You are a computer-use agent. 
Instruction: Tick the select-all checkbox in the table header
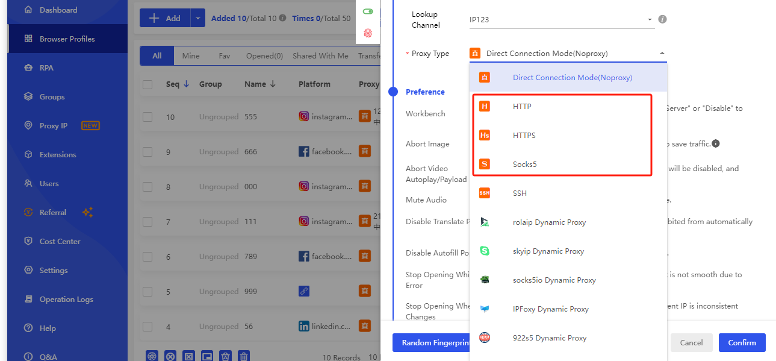147,84
